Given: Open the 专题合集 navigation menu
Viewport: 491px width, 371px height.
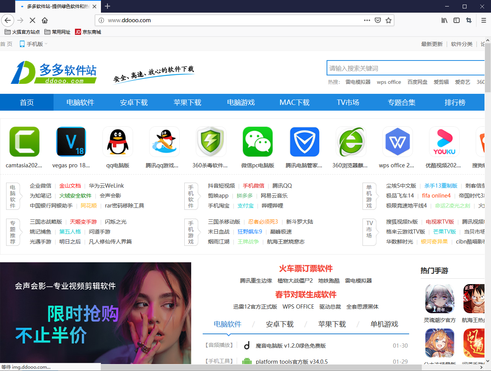Looking at the screenshot, I should [402, 102].
